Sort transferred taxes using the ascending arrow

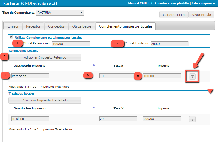click(94, 108)
